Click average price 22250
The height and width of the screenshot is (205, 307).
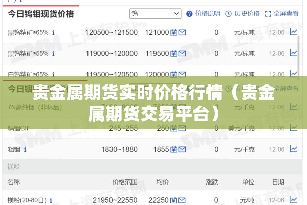pyautogui.click(x=159, y=200)
